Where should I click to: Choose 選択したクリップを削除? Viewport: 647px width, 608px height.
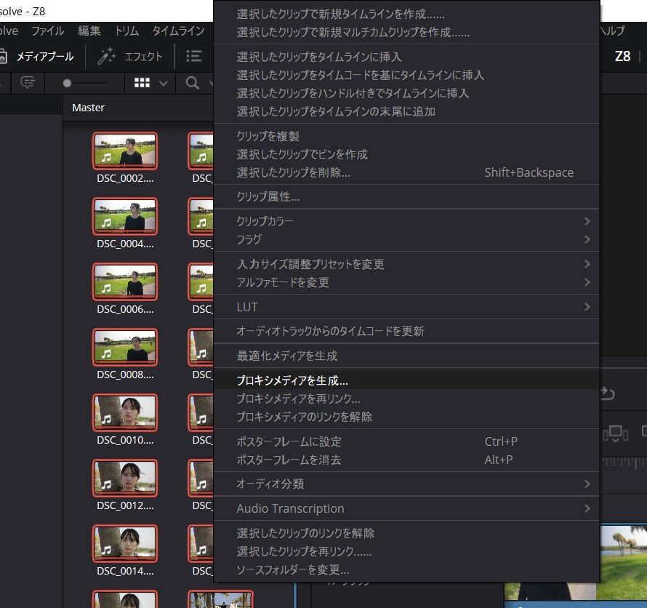[406, 172]
